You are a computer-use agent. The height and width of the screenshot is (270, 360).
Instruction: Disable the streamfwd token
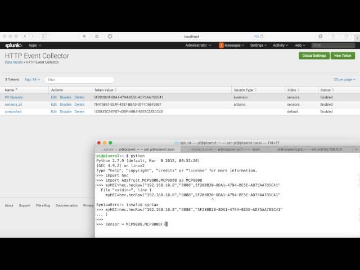pyautogui.click(x=65, y=111)
